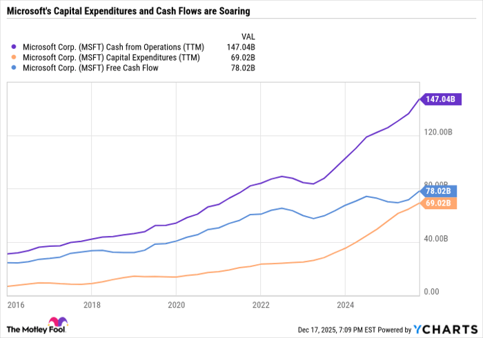The height and width of the screenshot is (338, 483).
Task: Click the purple 147.04B end-of-line tag
Action: [x=439, y=99]
